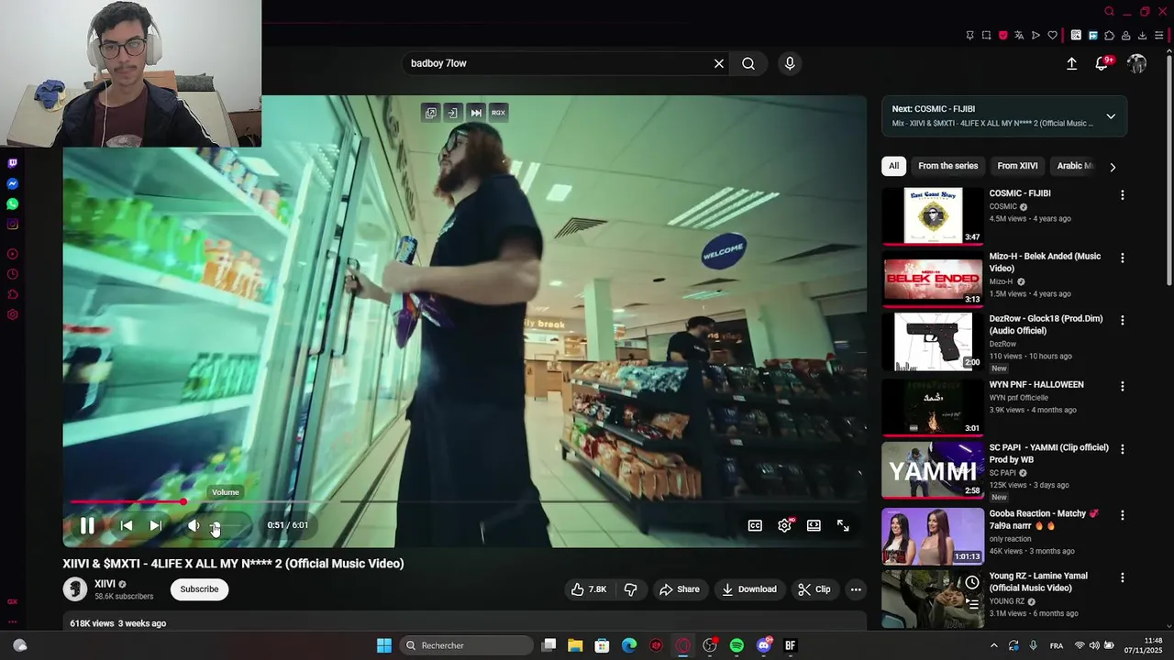Screen dimensions: 1174x660
Task: Select the All filter chip
Action: pos(893,166)
